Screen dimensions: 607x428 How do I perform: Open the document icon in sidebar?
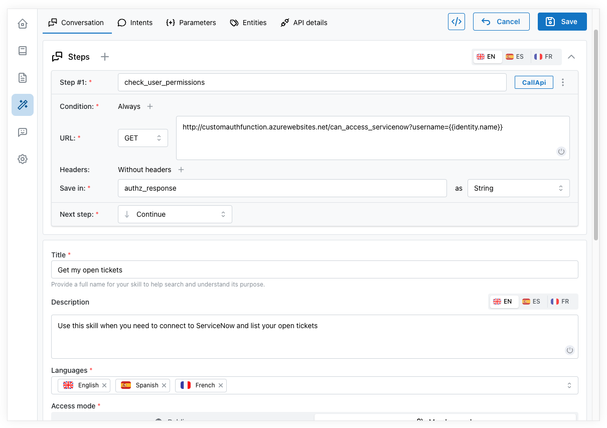(x=22, y=78)
